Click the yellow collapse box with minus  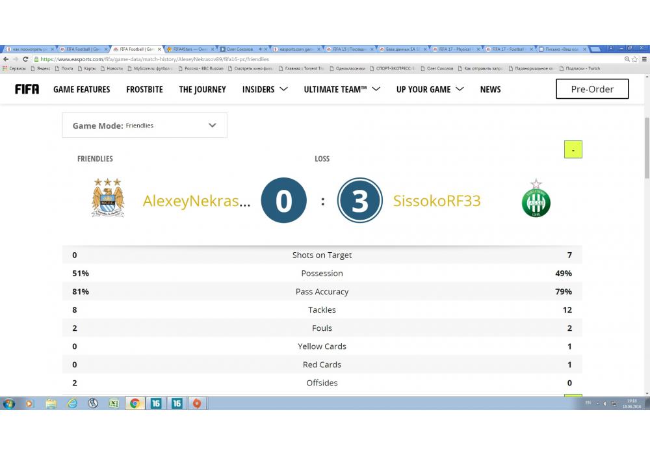point(573,149)
